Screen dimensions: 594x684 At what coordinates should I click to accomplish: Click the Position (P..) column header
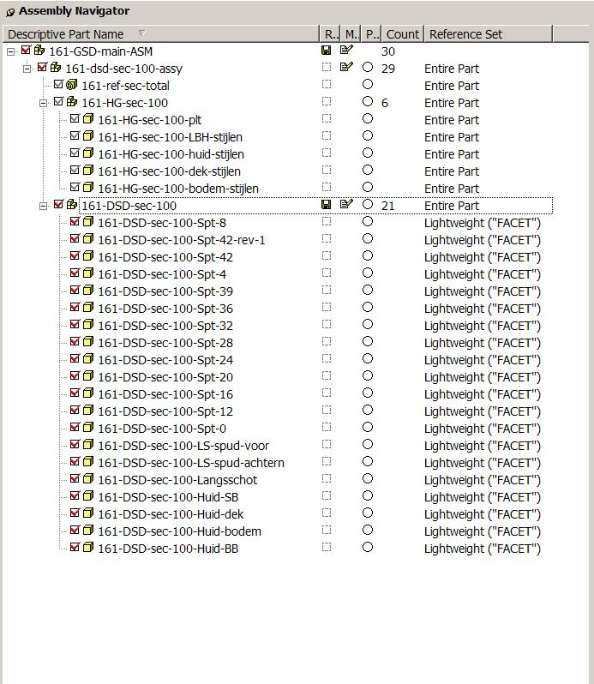tap(371, 34)
